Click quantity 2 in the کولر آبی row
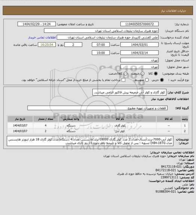 (46, 131)
